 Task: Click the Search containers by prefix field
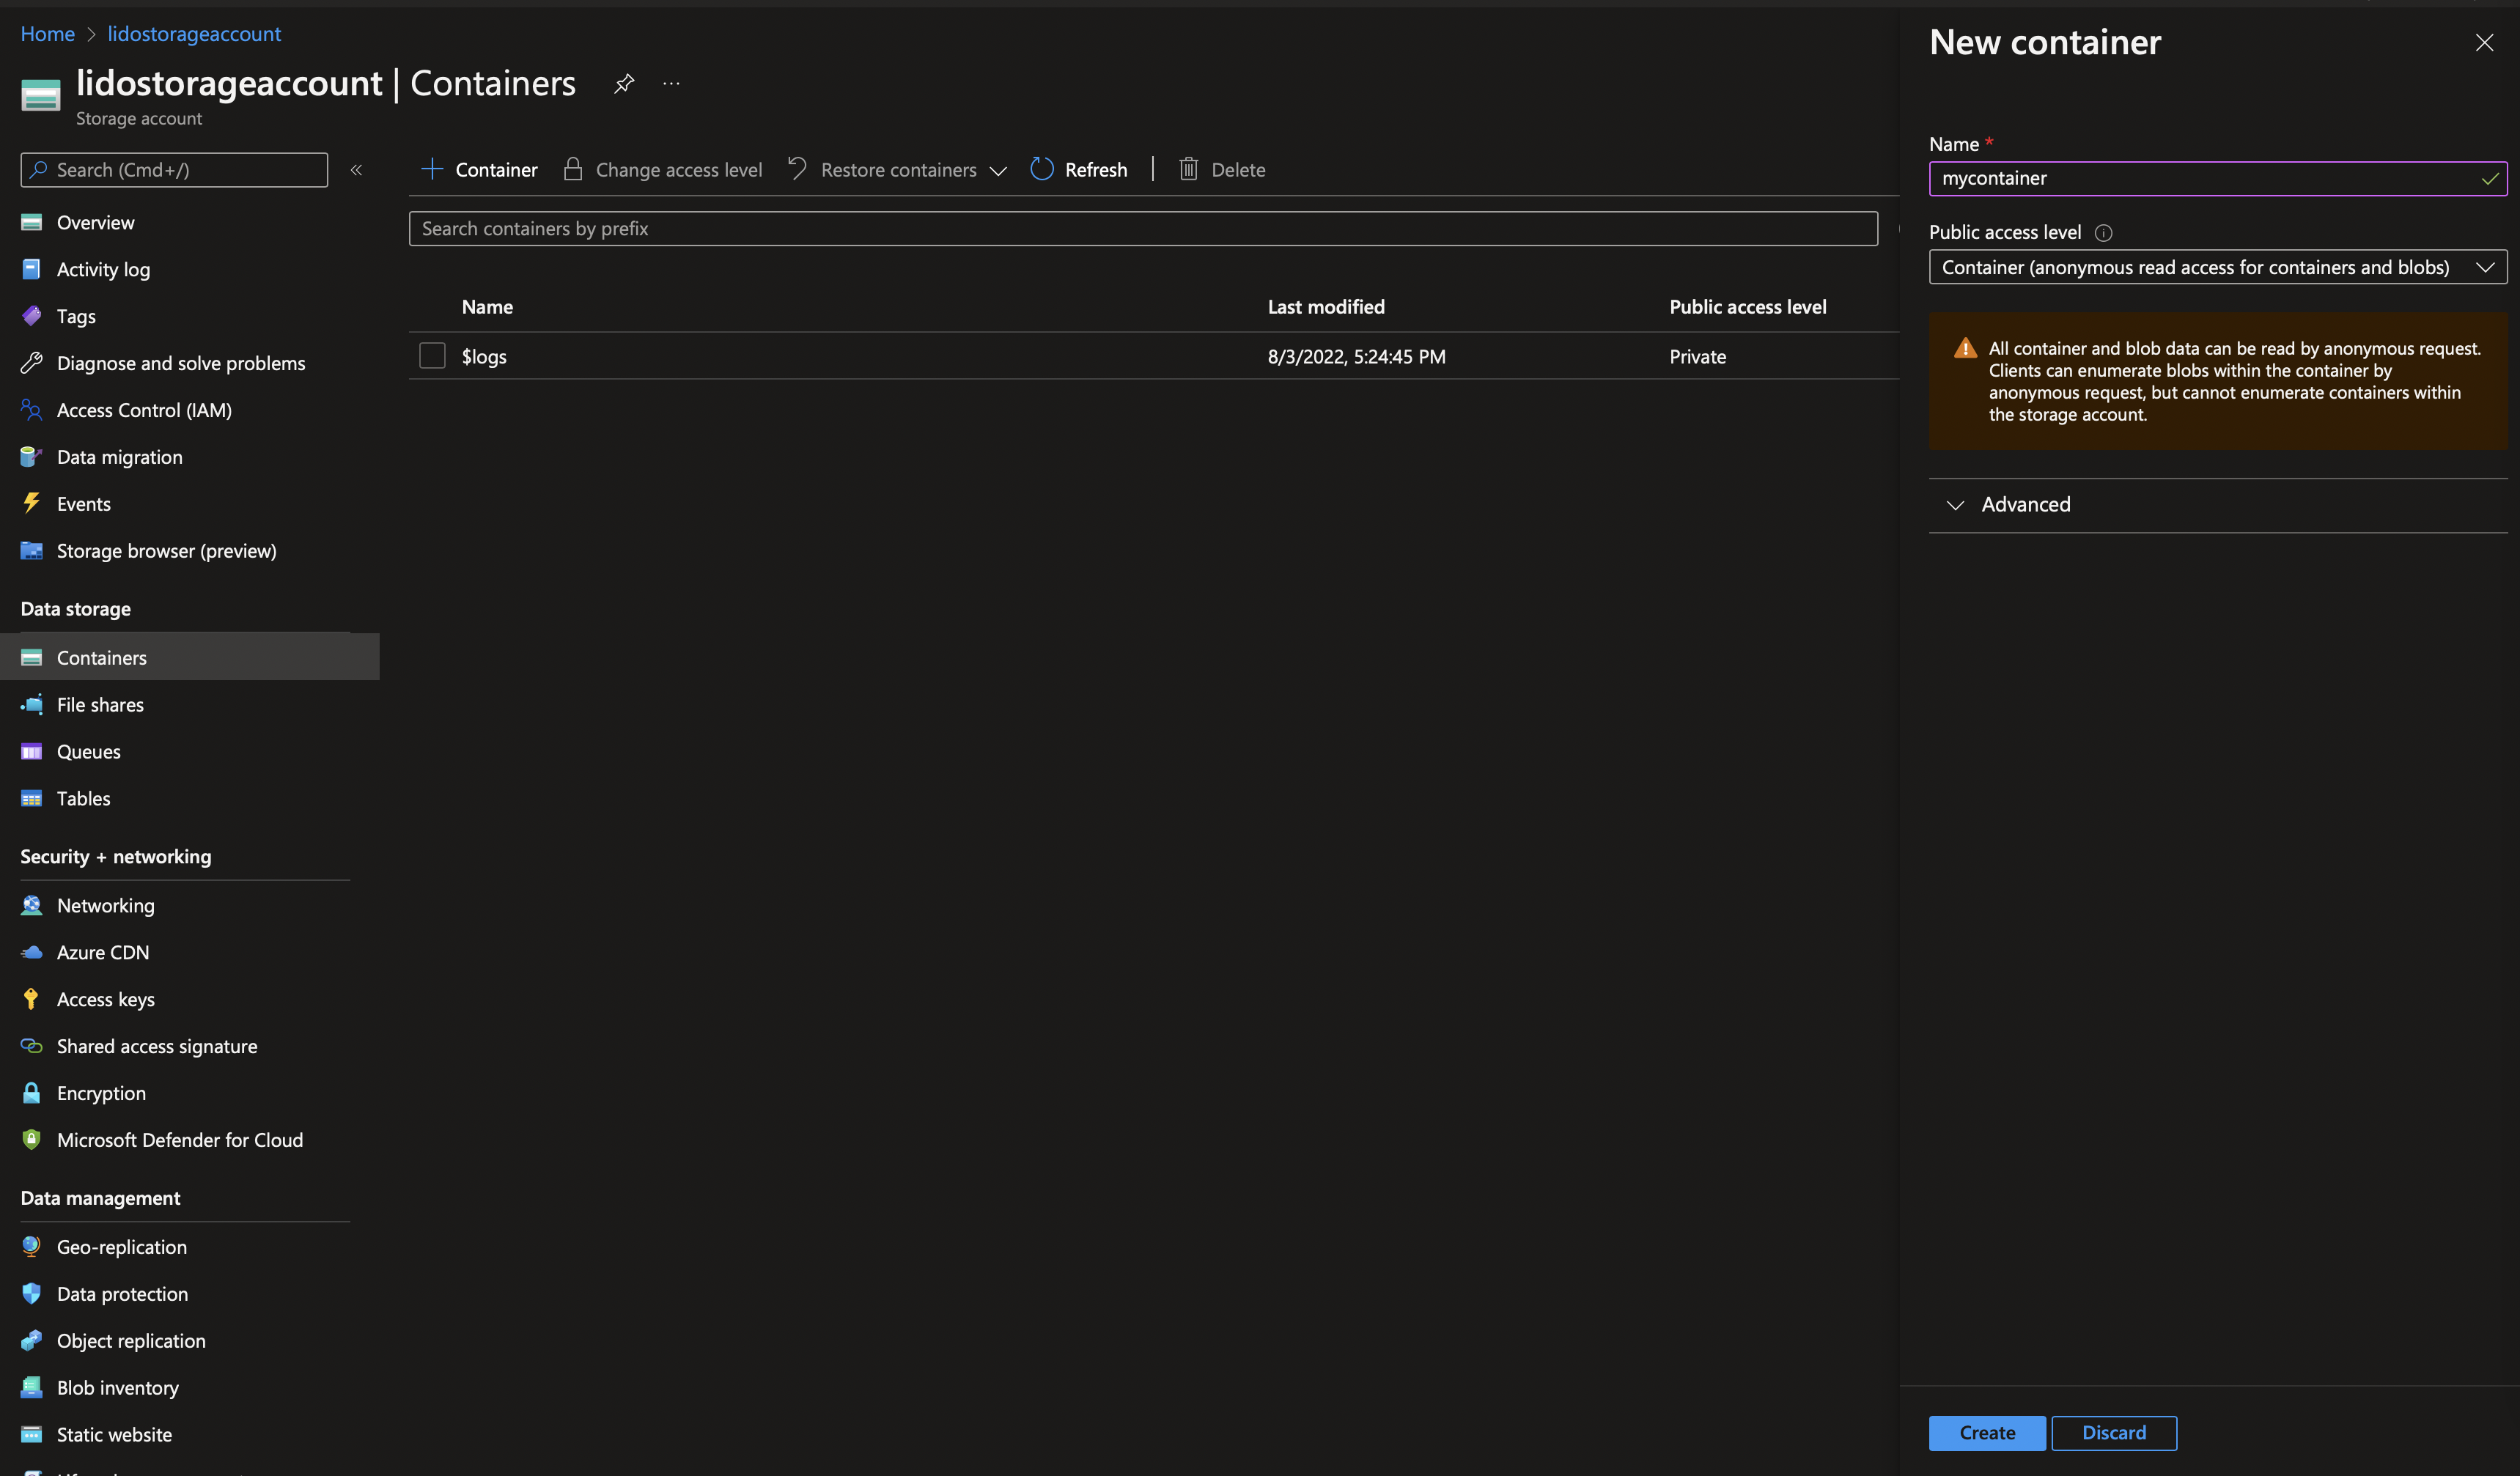click(1143, 228)
